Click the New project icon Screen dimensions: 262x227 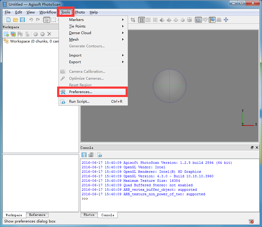coord(8,20)
